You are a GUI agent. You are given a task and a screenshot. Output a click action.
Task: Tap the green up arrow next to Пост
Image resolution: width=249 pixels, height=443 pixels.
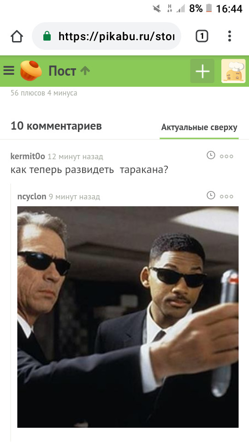tap(85, 71)
